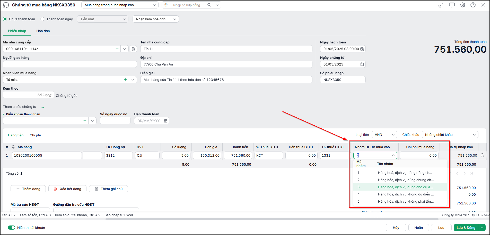The width and height of the screenshot is (490, 235).
Task: Click the Hủy button
Action: [396, 228]
